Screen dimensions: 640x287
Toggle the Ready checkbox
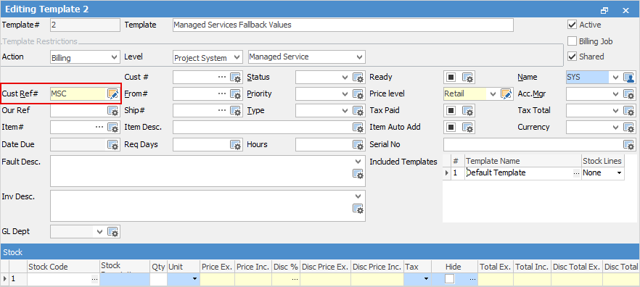(451, 78)
